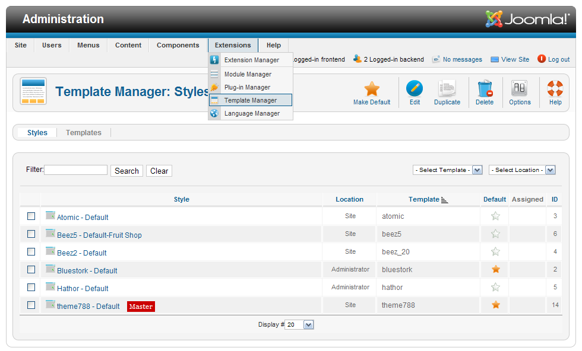Switch to the Templates tab

coord(84,133)
